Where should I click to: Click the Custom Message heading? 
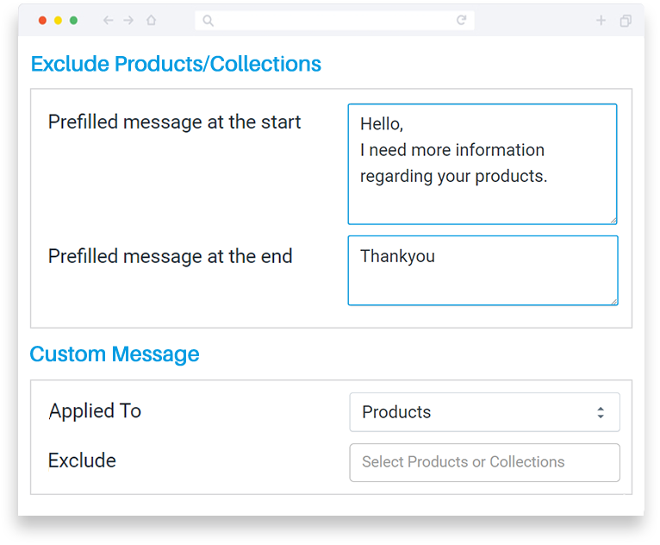tap(115, 354)
